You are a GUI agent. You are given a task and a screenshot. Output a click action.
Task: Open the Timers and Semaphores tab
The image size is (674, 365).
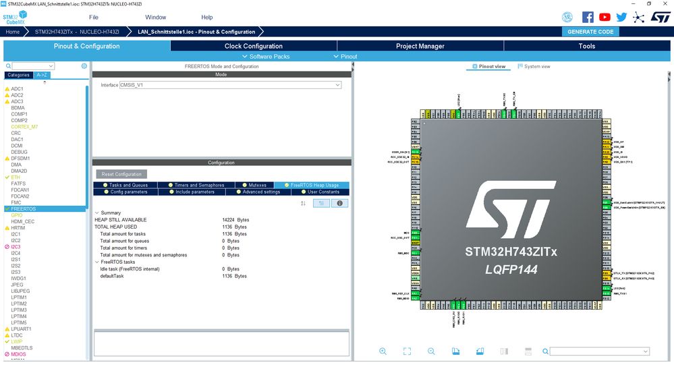(x=196, y=185)
